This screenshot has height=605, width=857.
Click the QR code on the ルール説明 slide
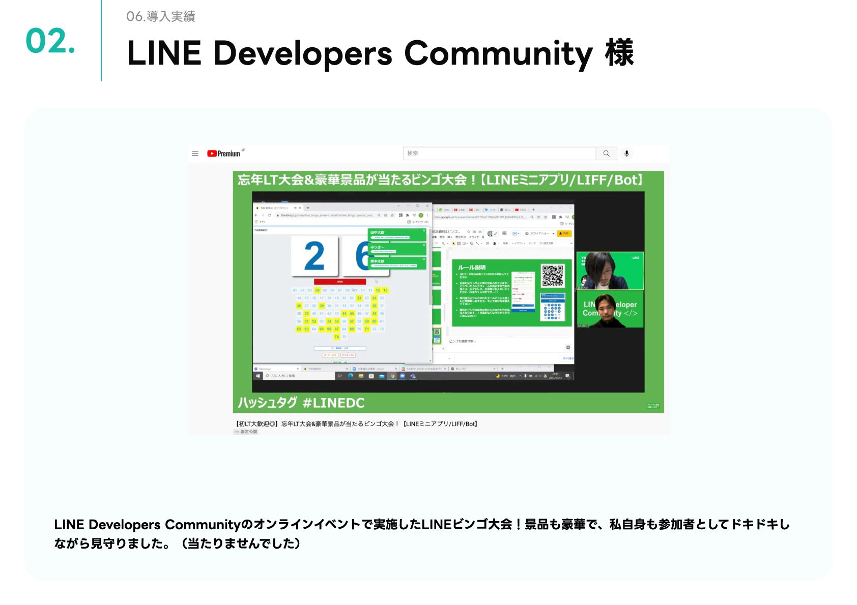[552, 276]
